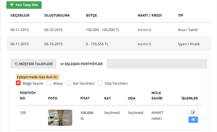Click the Geçerlilik column header
217x132 pixels.
coord(20,15)
